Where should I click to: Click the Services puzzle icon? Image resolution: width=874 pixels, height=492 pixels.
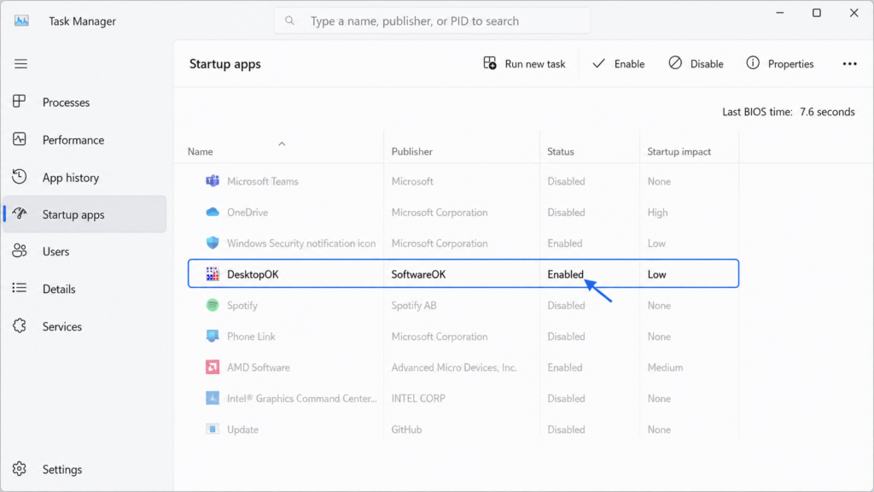point(20,325)
